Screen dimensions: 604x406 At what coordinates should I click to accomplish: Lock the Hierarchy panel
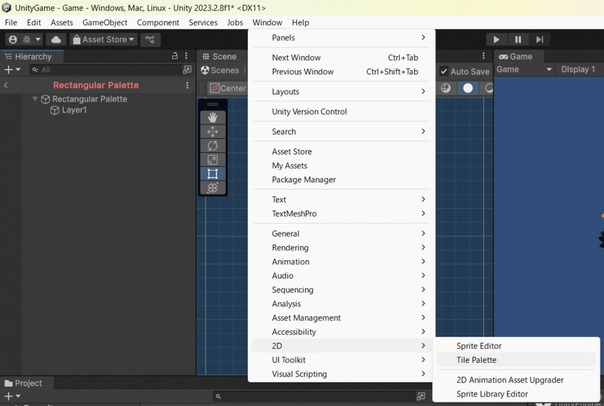click(x=175, y=56)
